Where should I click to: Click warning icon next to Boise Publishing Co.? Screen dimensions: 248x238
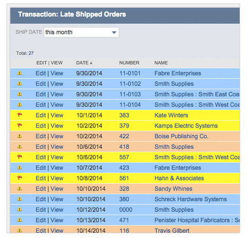[19, 136]
